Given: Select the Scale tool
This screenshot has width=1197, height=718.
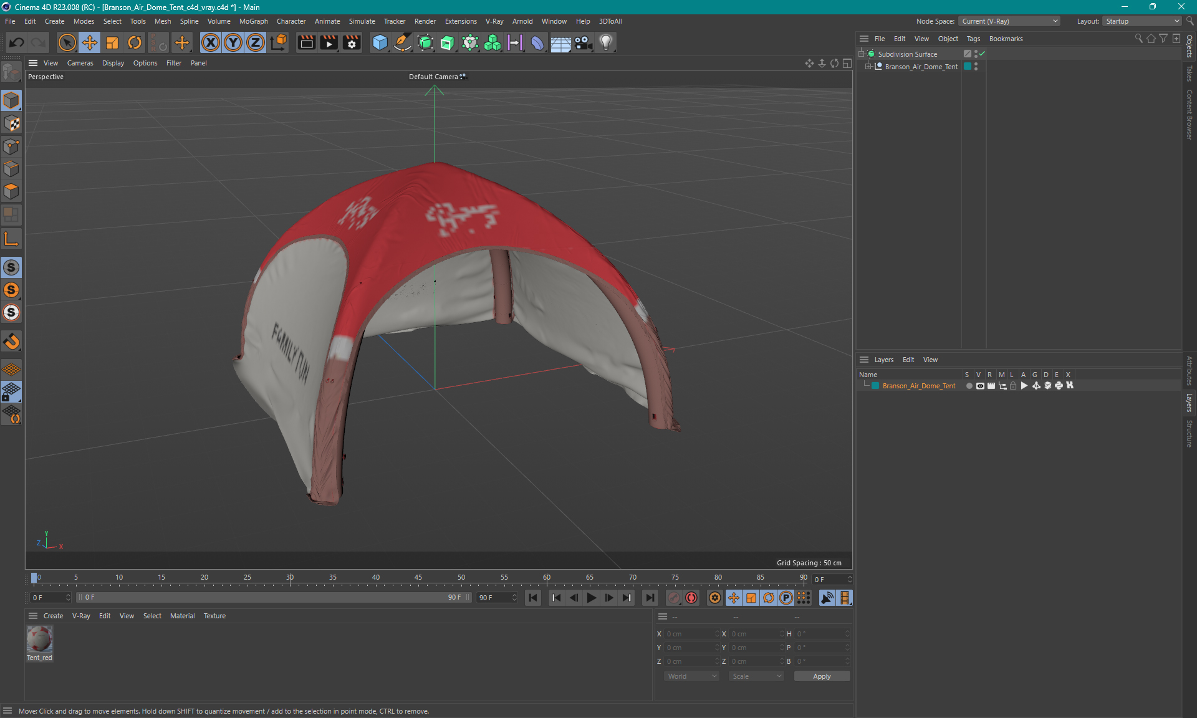Looking at the screenshot, I should 112,42.
